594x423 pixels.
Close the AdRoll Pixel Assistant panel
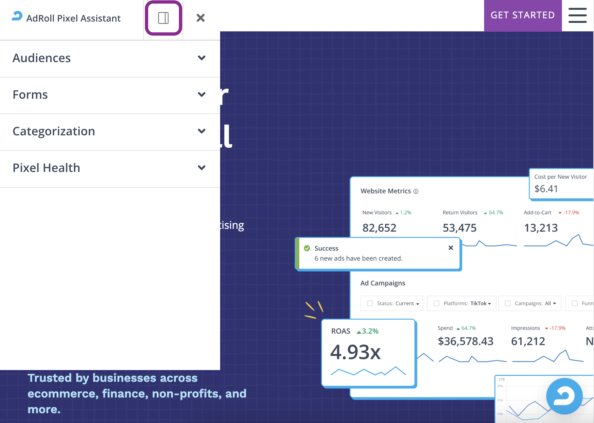coord(201,18)
